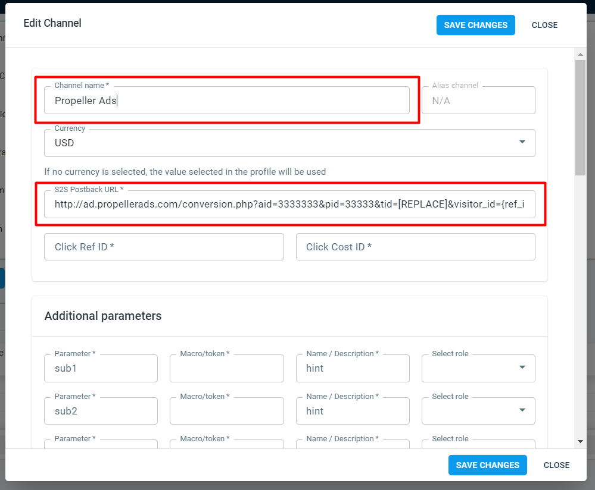Click the bottom Save Changes button
This screenshot has height=490, width=595.
487,465
